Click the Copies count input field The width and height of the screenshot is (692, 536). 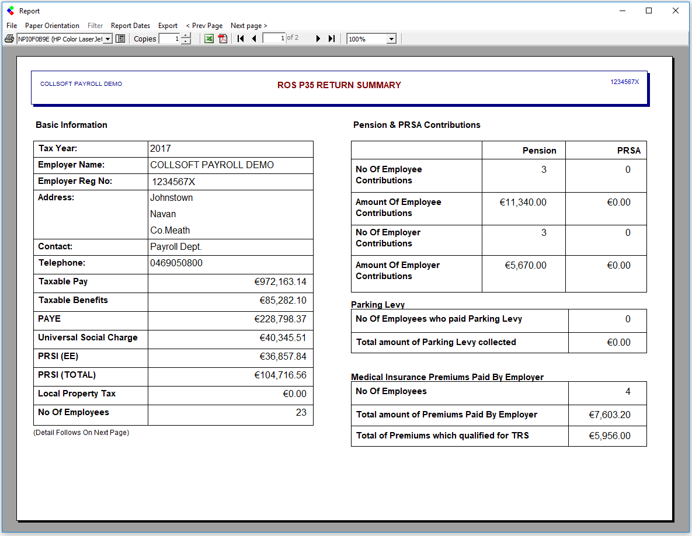point(169,39)
